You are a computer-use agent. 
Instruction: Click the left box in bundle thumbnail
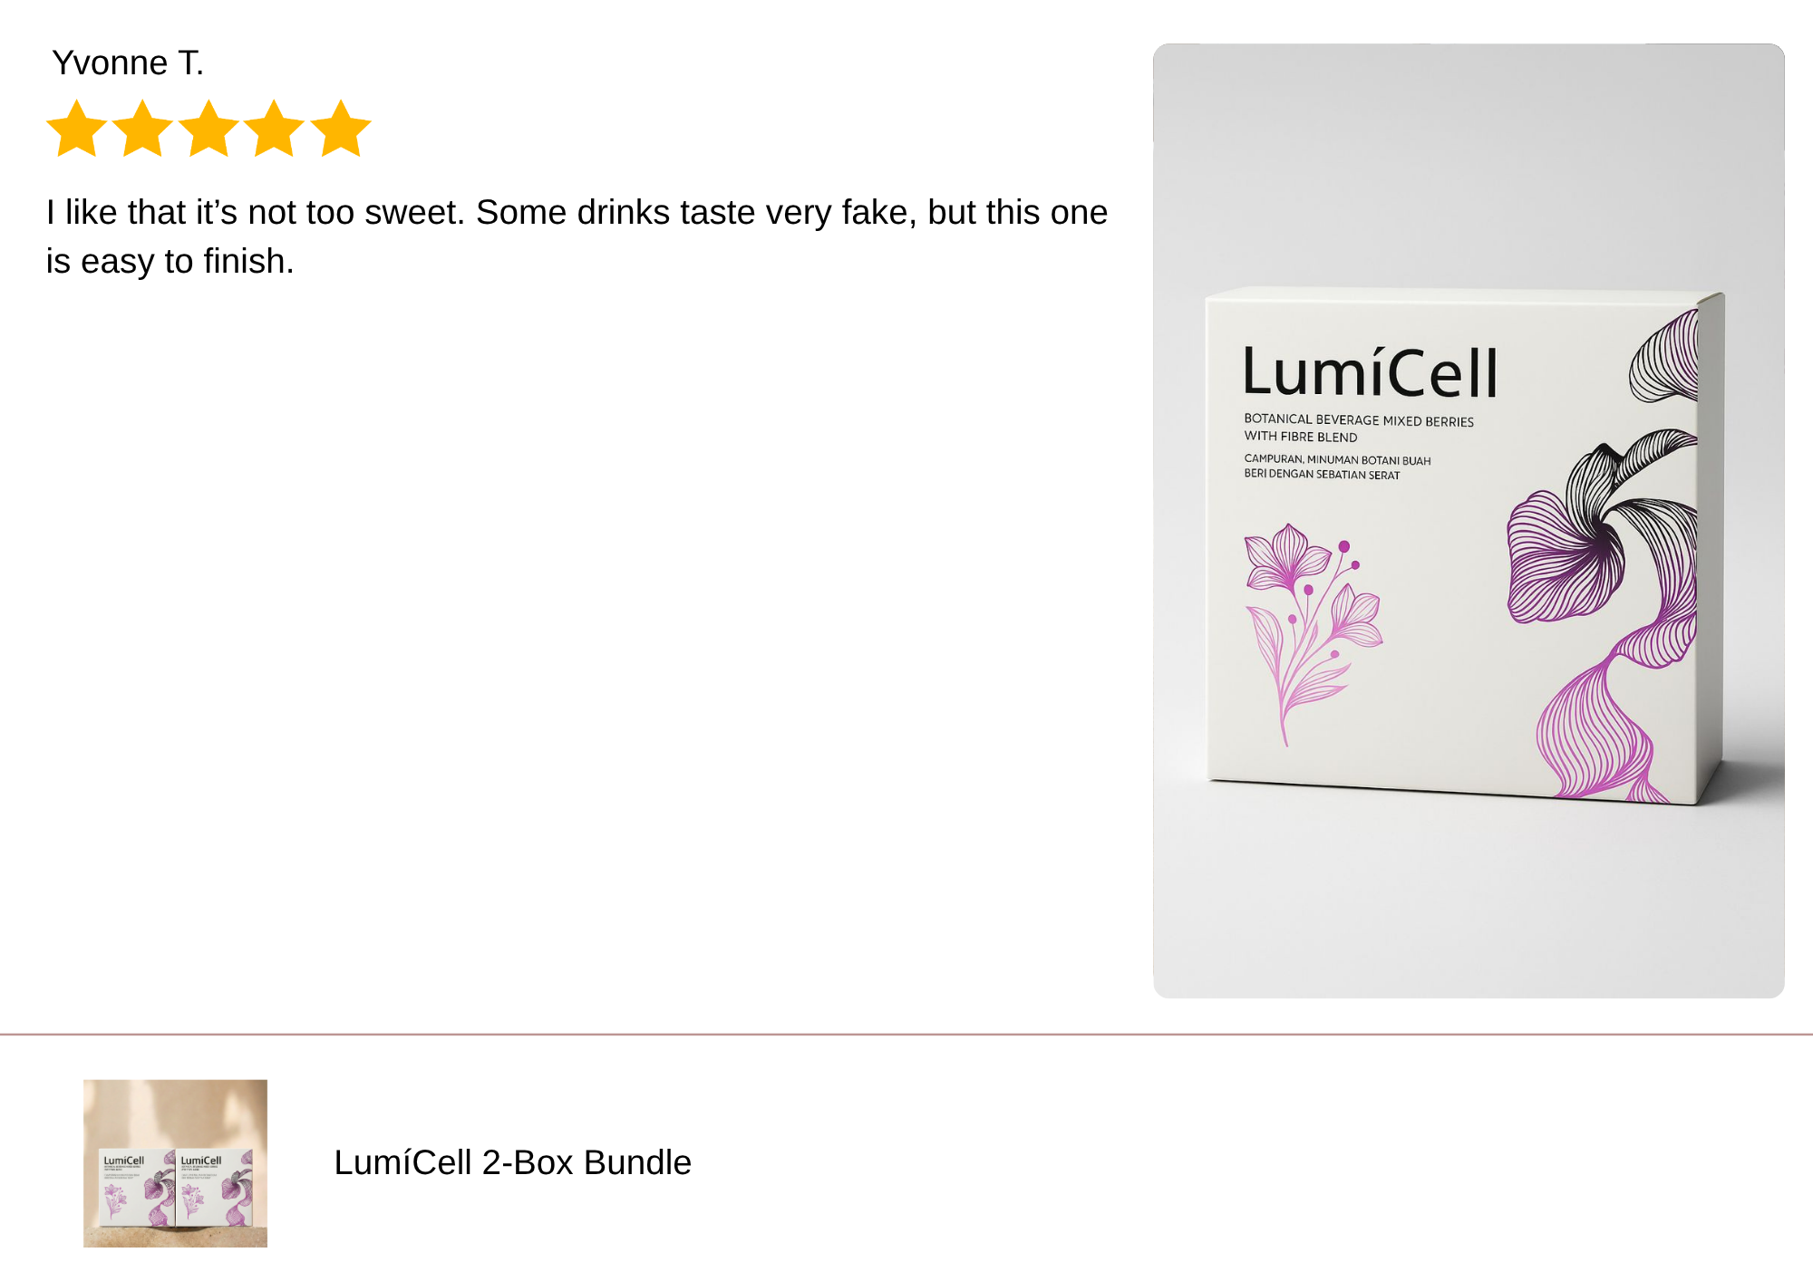pos(136,1189)
